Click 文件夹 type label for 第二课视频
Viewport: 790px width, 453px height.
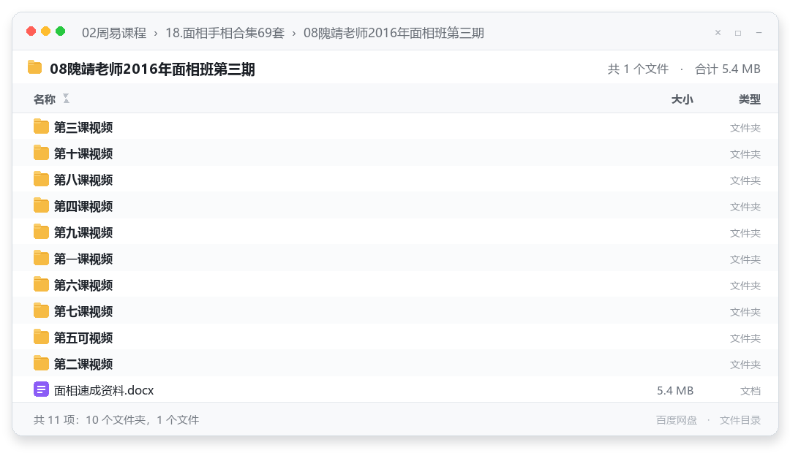745,365
